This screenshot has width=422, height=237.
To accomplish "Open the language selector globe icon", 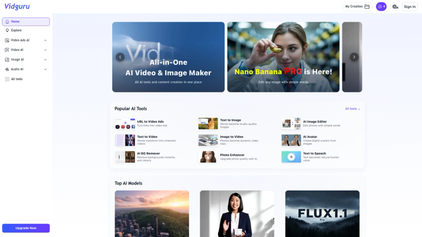I will (395, 7).
